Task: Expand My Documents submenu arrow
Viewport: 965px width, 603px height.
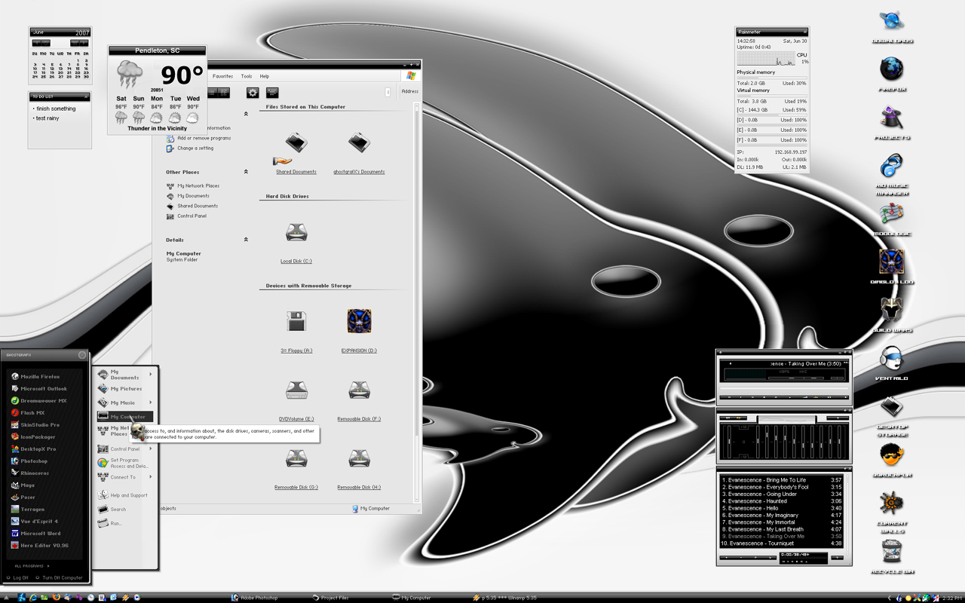Action: [151, 374]
